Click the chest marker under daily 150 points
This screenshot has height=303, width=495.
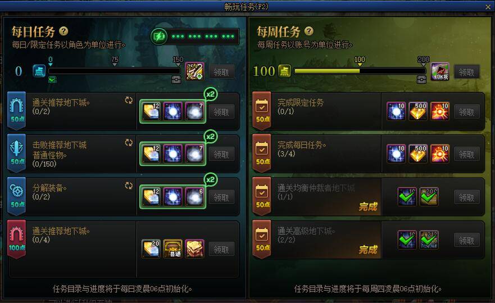176,80
